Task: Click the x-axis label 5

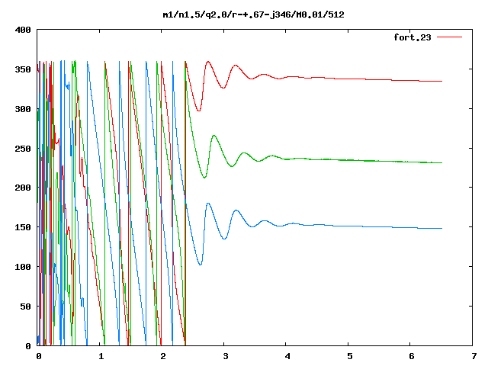Action: [x=349, y=356]
